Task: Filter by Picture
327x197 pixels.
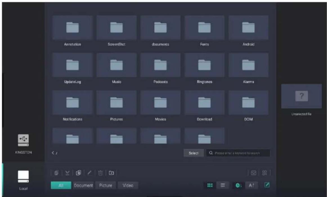Action: (x=106, y=185)
